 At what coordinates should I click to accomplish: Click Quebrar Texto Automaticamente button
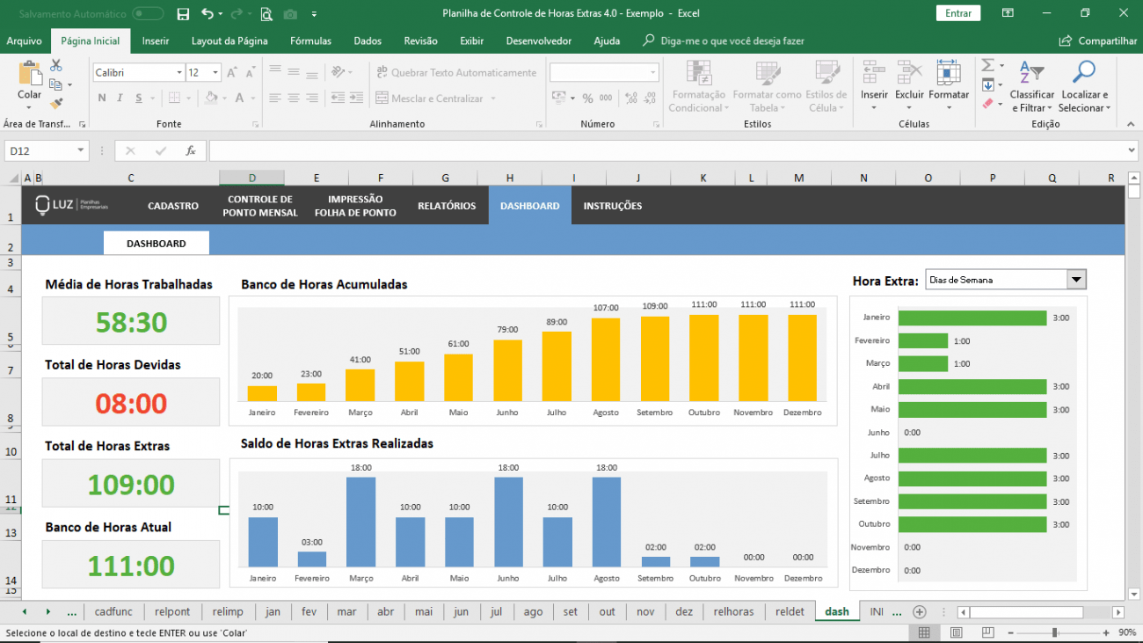coord(455,73)
